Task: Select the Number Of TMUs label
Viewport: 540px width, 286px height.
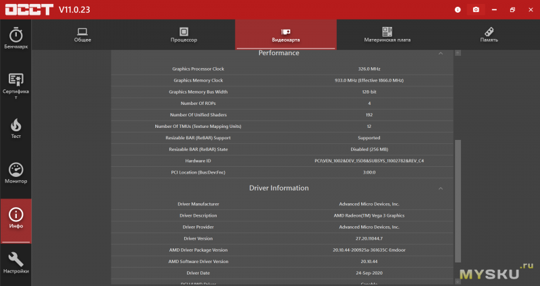Action: click(198, 127)
